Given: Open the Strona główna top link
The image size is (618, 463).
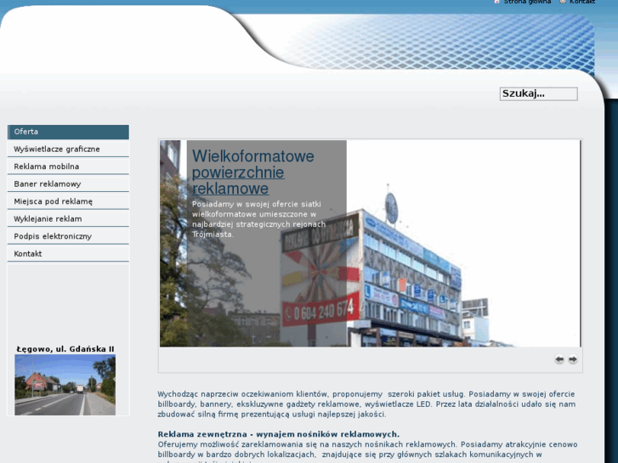Looking at the screenshot, I should pos(527,2).
